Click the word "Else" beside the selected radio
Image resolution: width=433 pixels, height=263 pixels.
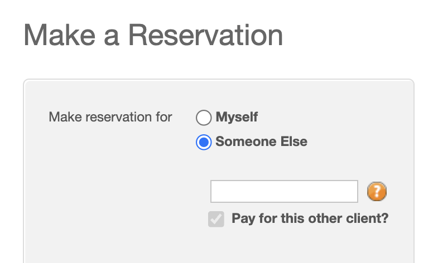point(294,142)
